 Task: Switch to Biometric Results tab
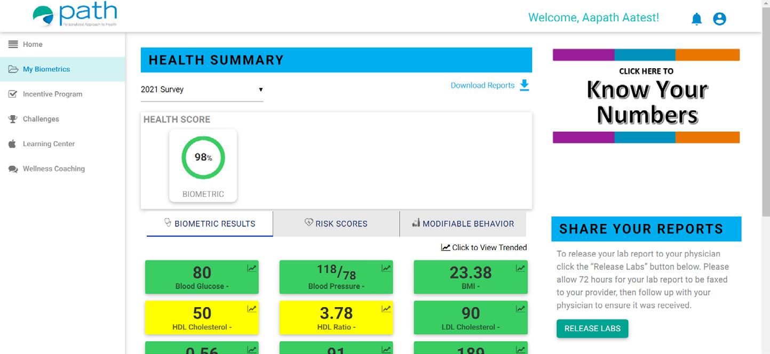pyautogui.click(x=210, y=224)
